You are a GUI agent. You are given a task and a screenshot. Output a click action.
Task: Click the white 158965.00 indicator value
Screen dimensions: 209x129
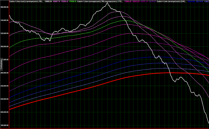point(48,1)
